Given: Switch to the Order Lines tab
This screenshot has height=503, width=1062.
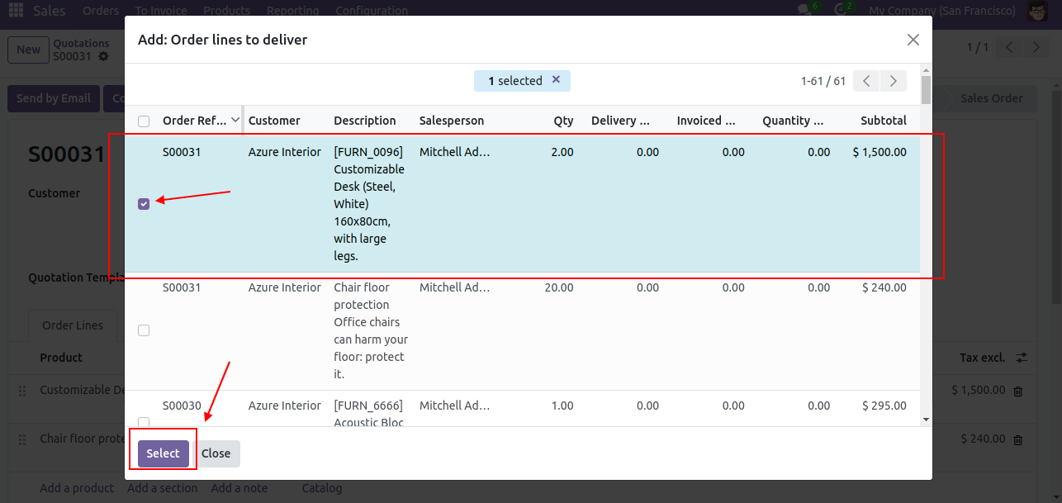Looking at the screenshot, I should pos(73,325).
